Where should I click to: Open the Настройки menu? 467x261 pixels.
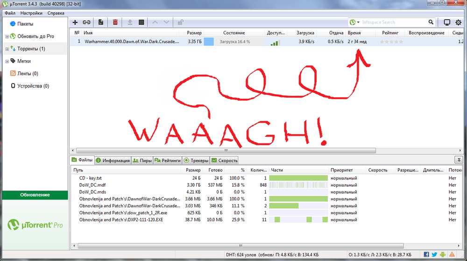32,13
